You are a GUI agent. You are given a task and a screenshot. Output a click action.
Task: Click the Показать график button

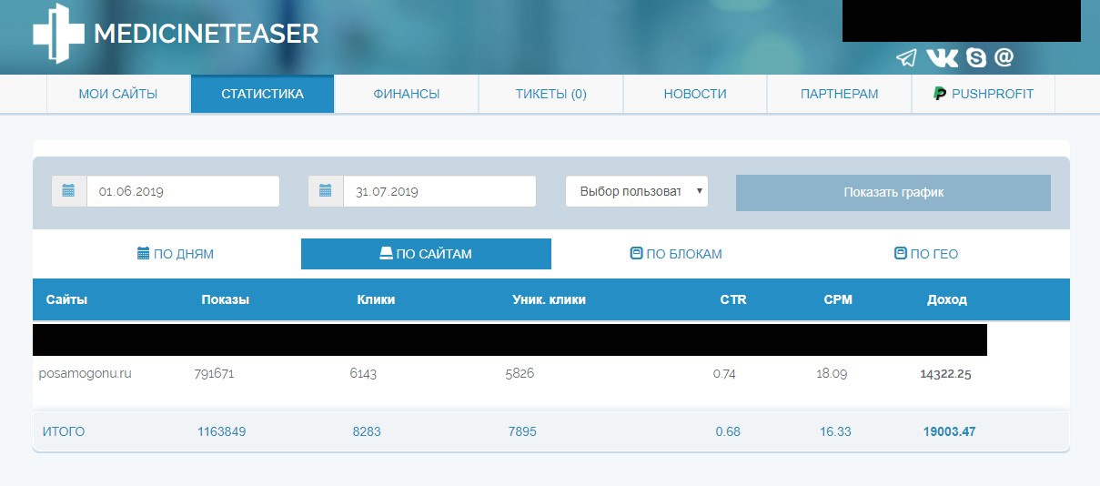[893, 193]
